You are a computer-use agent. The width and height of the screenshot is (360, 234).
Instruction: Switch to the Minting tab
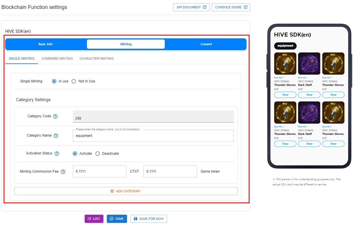point(126,44)
